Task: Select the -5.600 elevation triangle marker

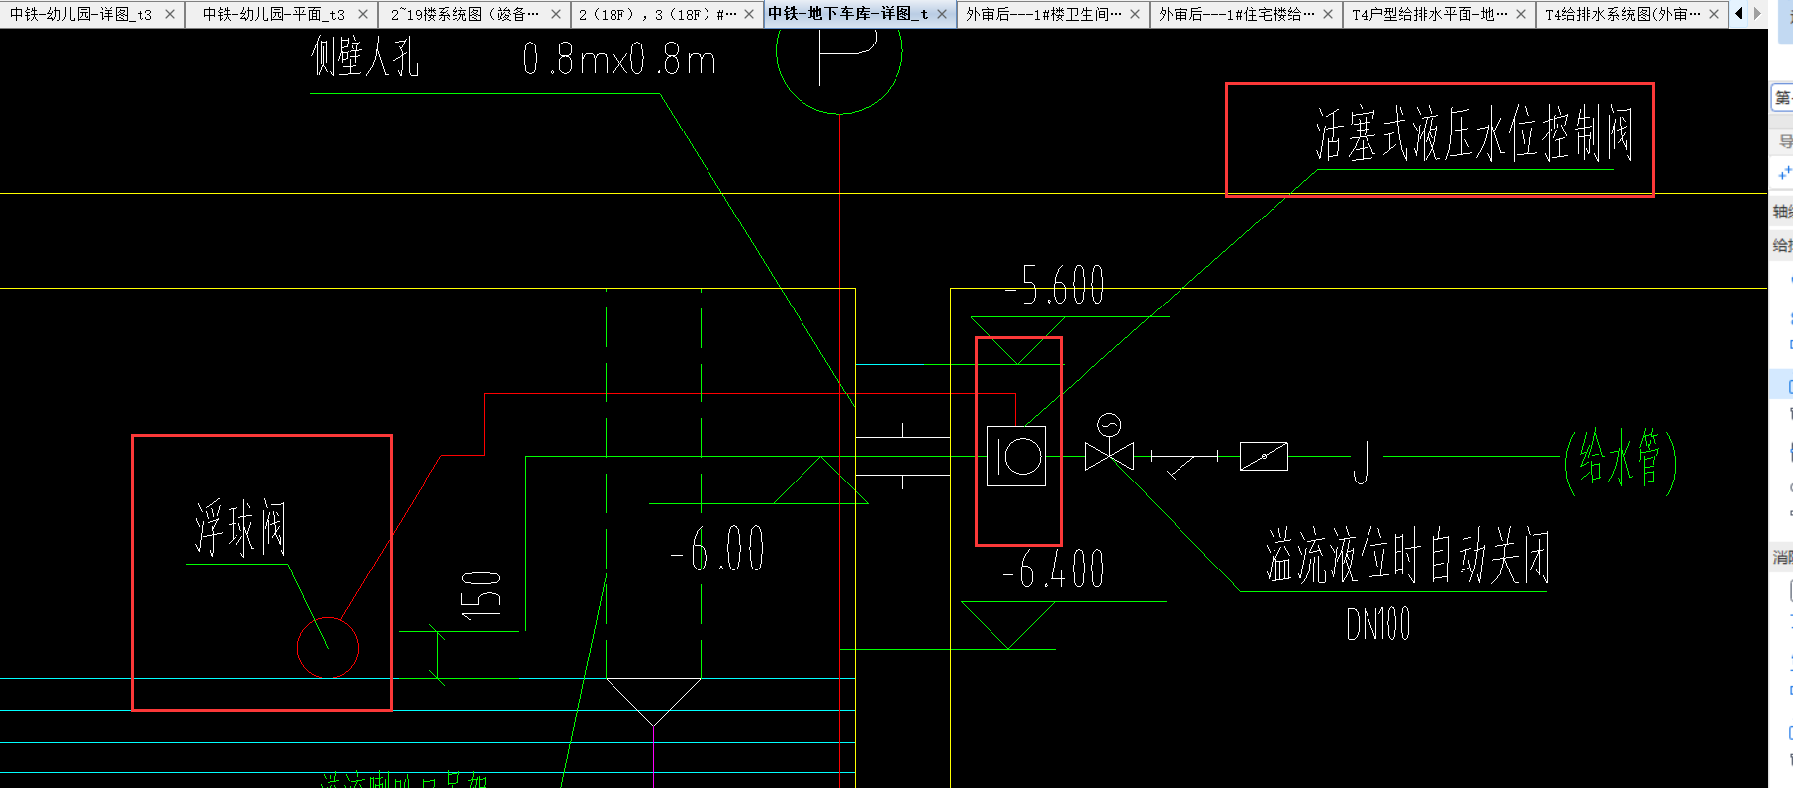Action: tap(1017, 340)
